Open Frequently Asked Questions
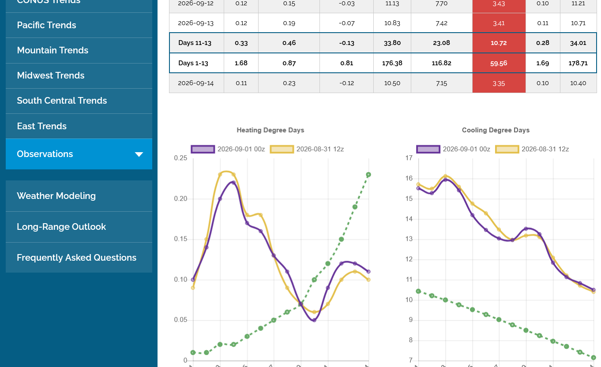Image resolution: width=601 pixels, height=367 pixels. pyautogui.click(x=79, y=258)
